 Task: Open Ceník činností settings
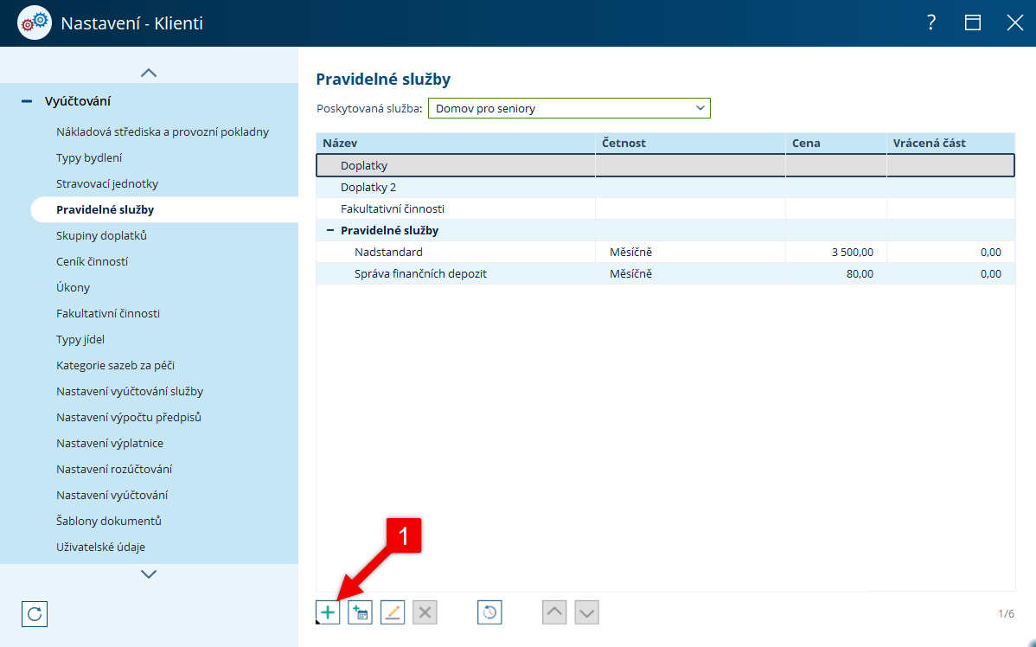coord(93,262)
